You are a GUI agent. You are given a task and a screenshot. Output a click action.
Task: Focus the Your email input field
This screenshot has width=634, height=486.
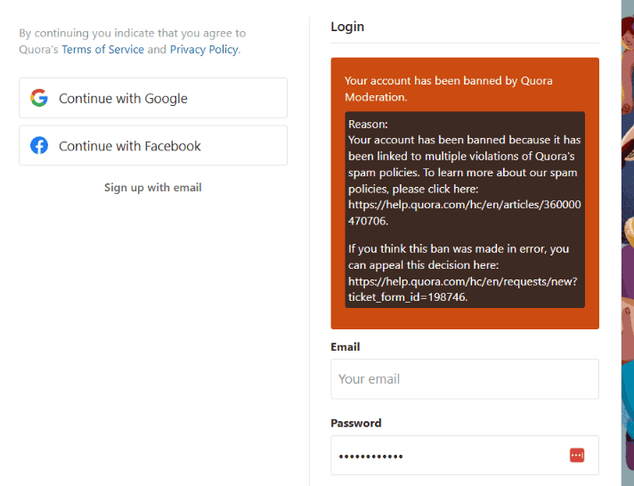[465, 379]
